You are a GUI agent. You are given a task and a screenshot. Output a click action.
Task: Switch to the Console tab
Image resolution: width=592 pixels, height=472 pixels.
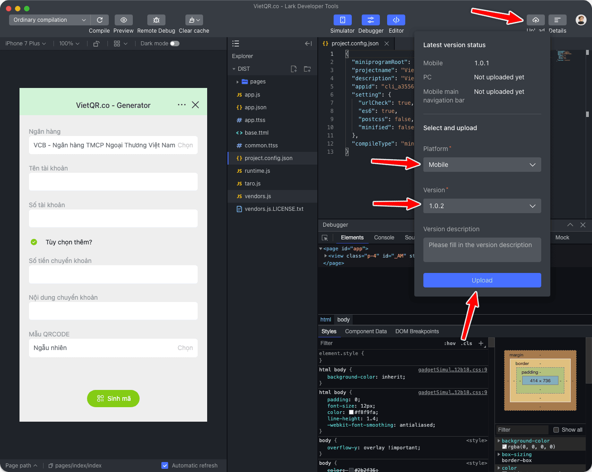click(384, 238)
